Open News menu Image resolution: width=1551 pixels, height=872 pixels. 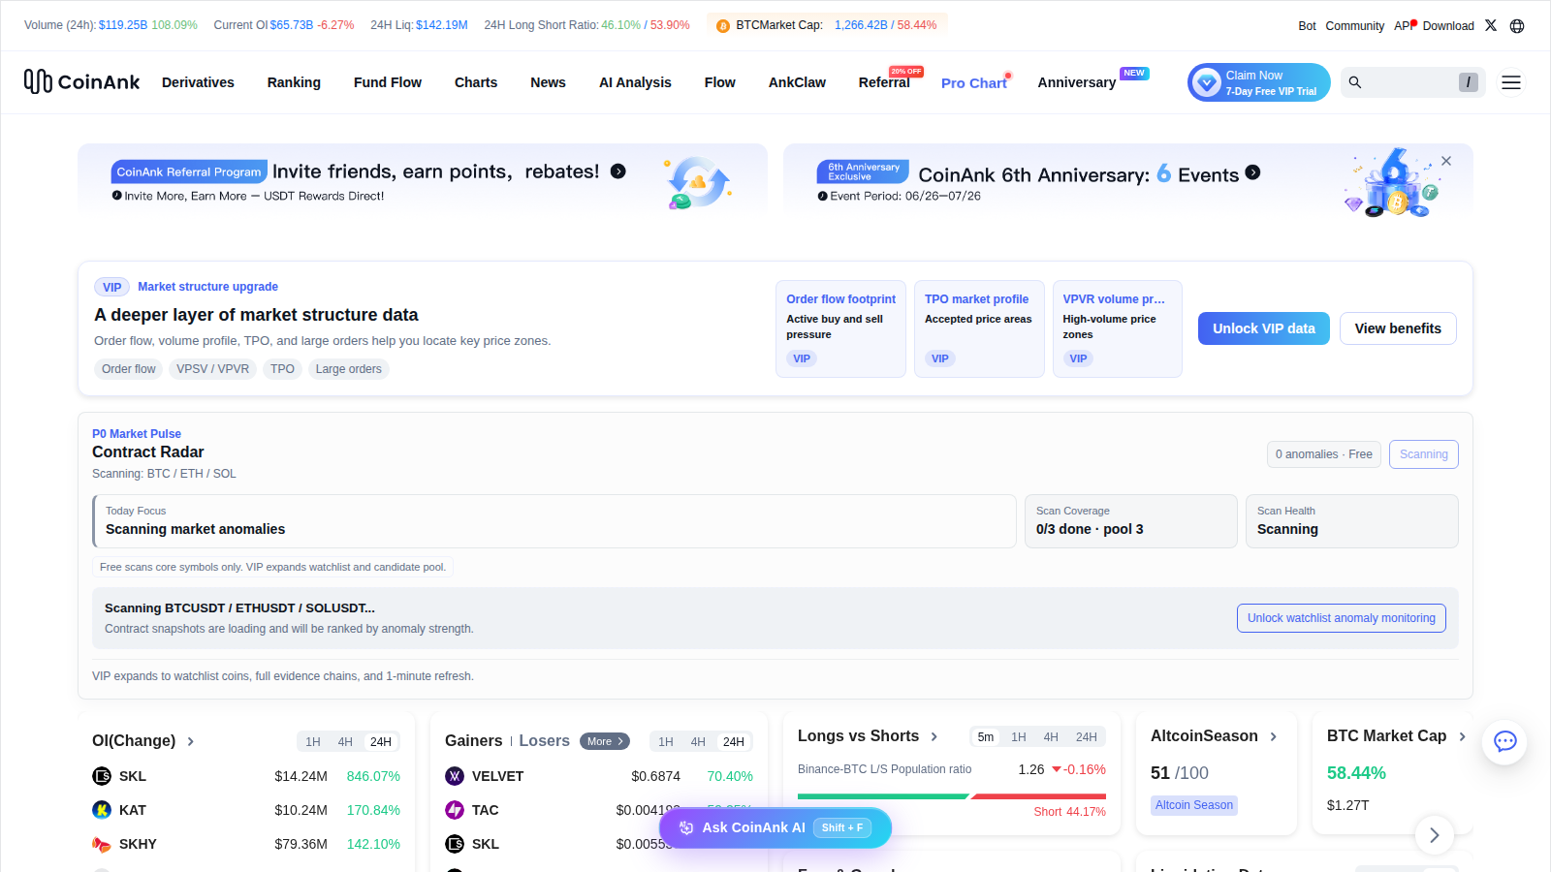point(548,82)
